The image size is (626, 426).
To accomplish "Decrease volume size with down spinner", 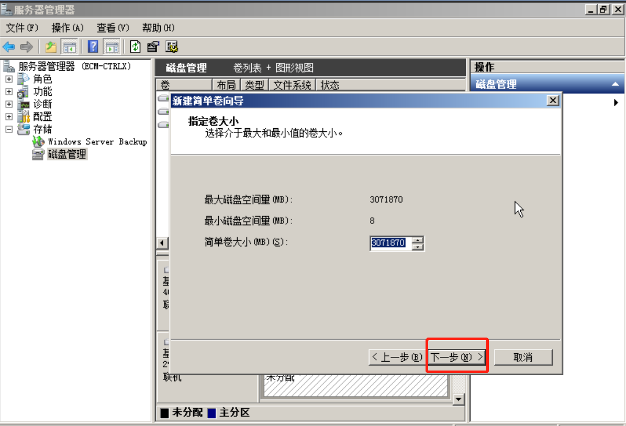I will [x=418, y=246].
